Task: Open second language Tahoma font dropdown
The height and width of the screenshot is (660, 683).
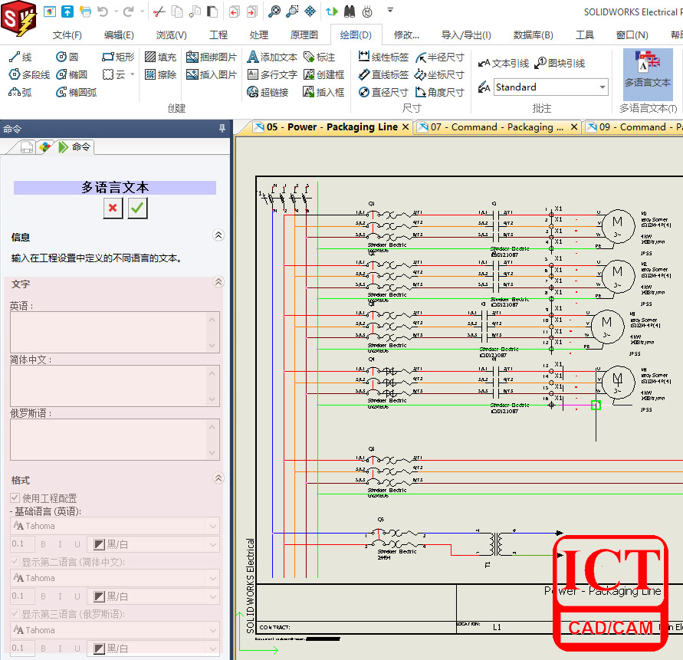Action: coord(213,578)
